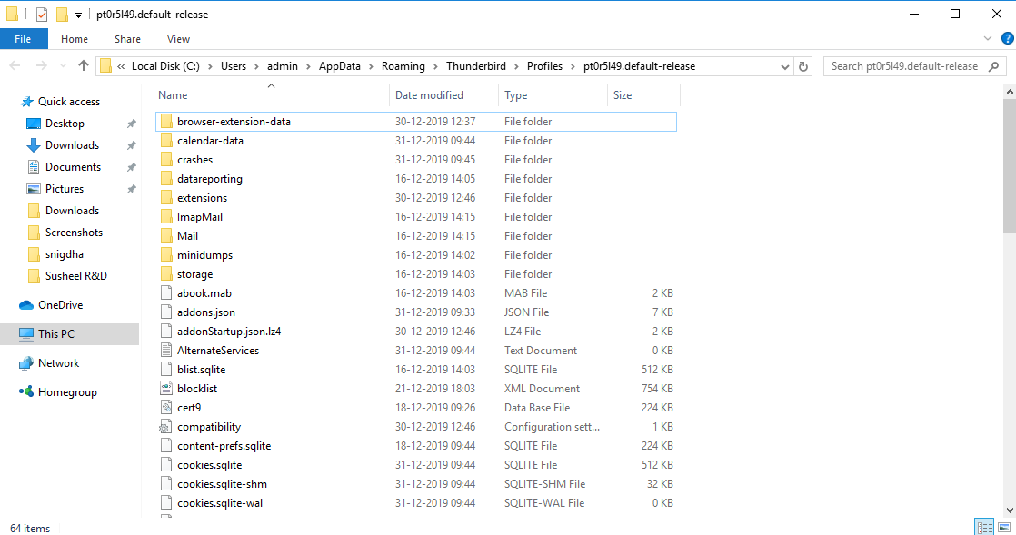Go up one folder level

[84, 66]
